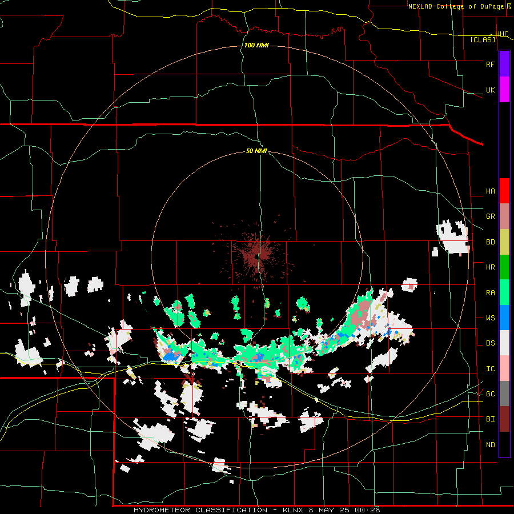Viewport: 514px width, 514px height.
Task: Click the radar site center of biological echoes
Action: click(x=258, y=256)
